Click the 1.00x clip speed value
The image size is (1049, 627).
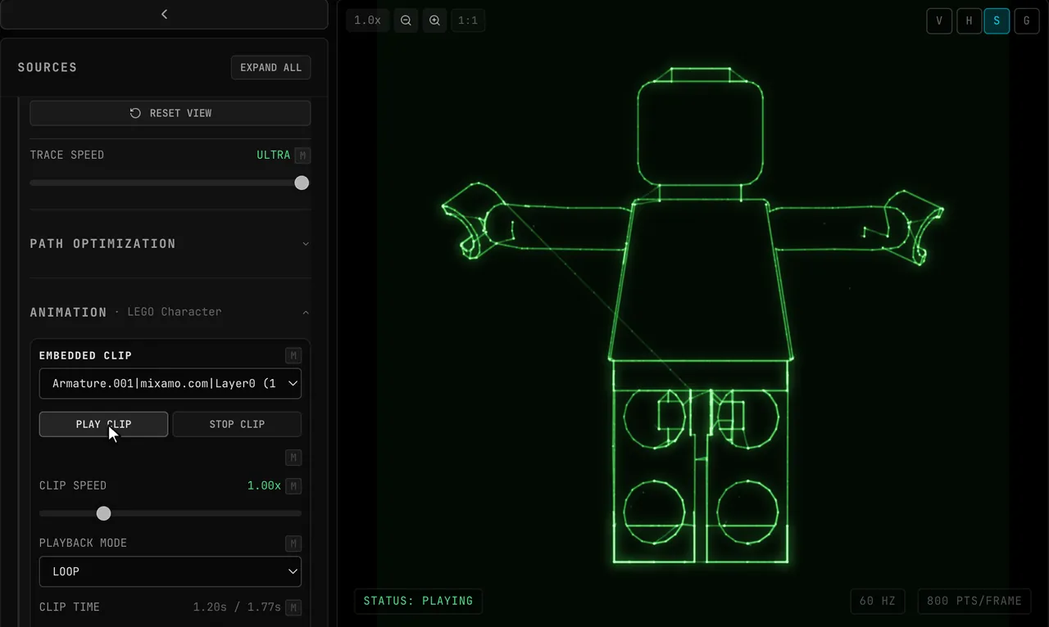coord(264,485)
